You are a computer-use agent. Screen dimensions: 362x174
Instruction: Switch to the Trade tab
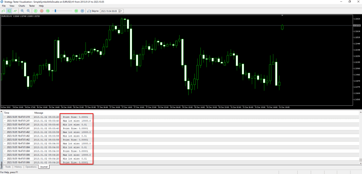[8, 167]
